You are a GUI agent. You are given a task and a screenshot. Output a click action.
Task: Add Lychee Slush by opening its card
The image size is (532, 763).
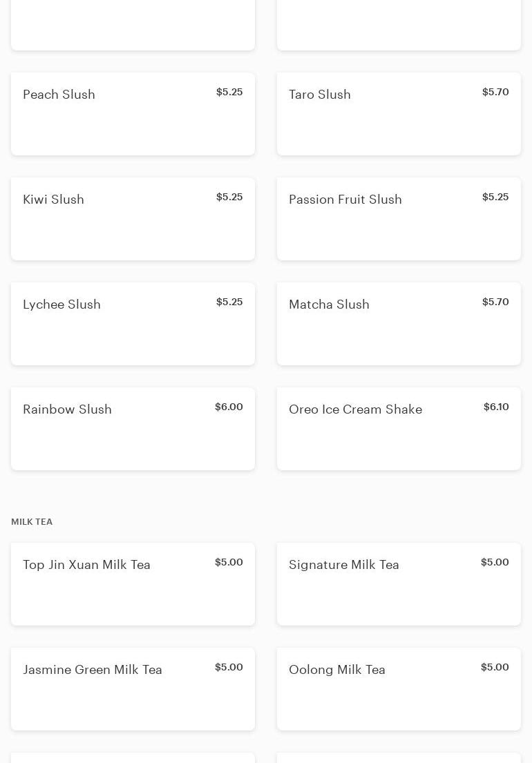pyautogui.click(x=133, y=324)
